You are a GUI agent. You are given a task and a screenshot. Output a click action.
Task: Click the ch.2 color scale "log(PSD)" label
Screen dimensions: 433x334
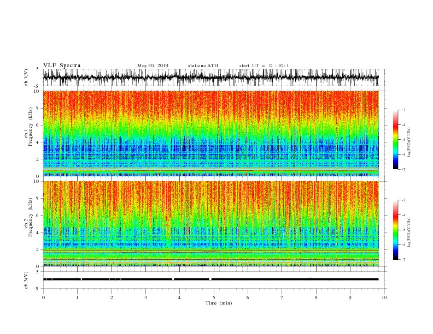(409, 232)
